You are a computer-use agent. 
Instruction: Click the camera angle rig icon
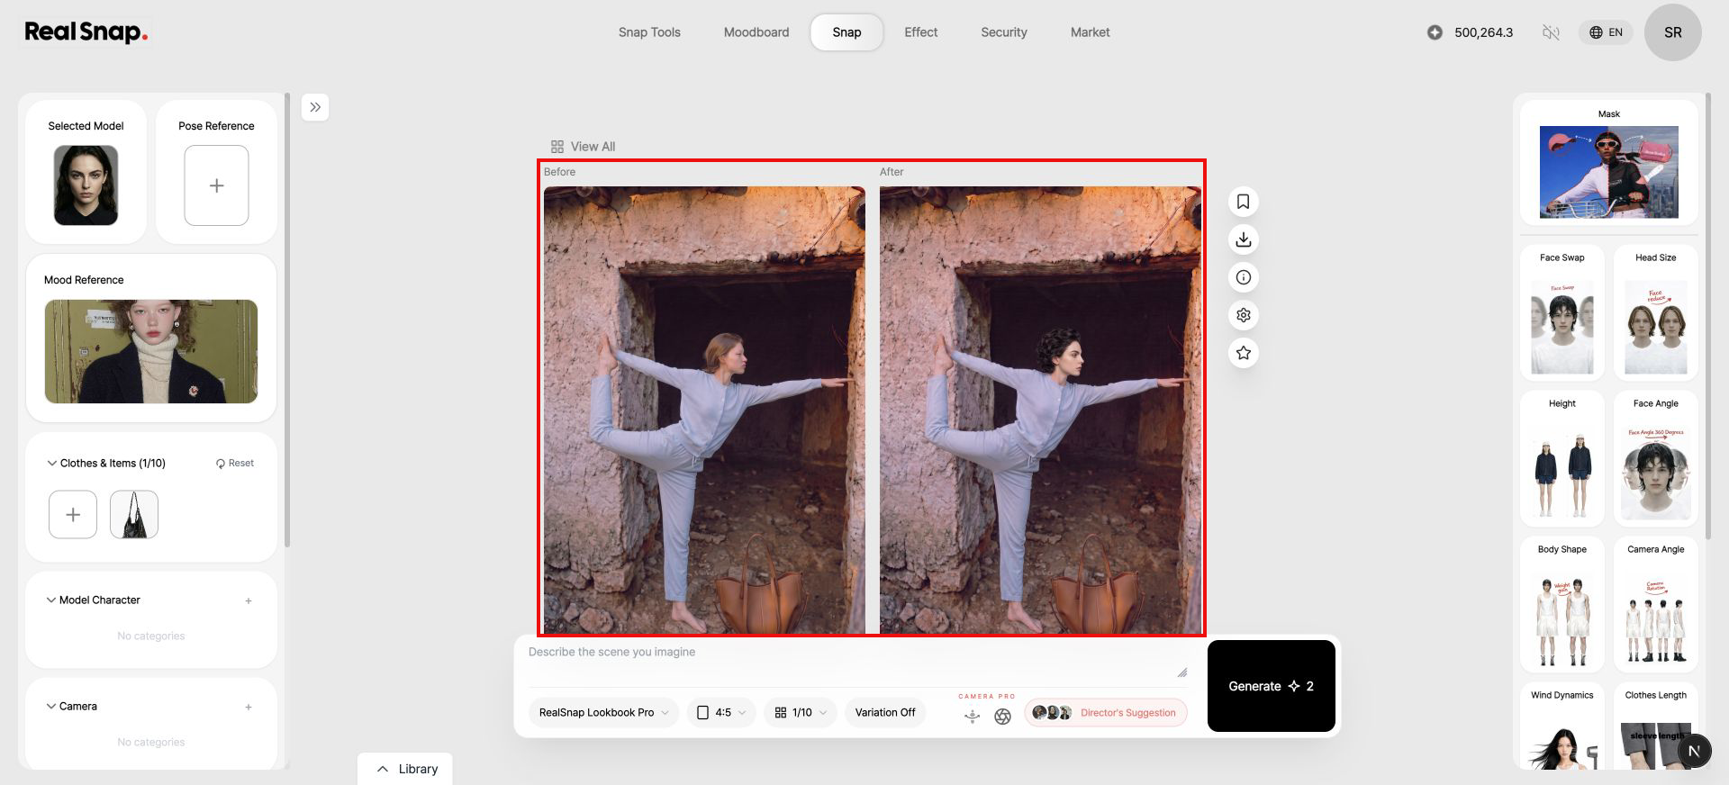972,717
